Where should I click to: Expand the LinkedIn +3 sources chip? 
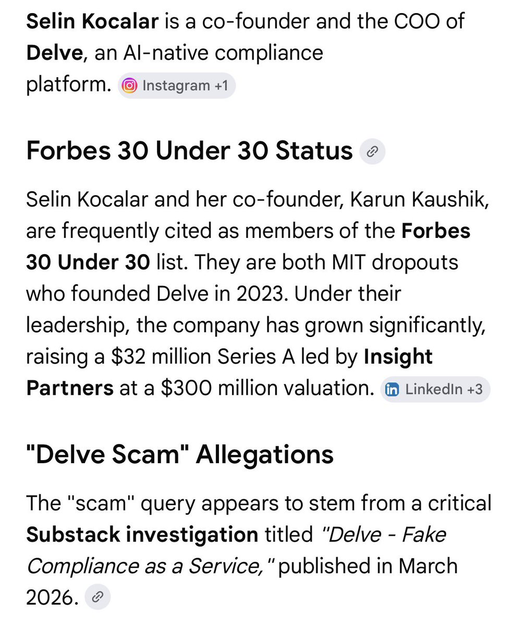pos(435,389)
